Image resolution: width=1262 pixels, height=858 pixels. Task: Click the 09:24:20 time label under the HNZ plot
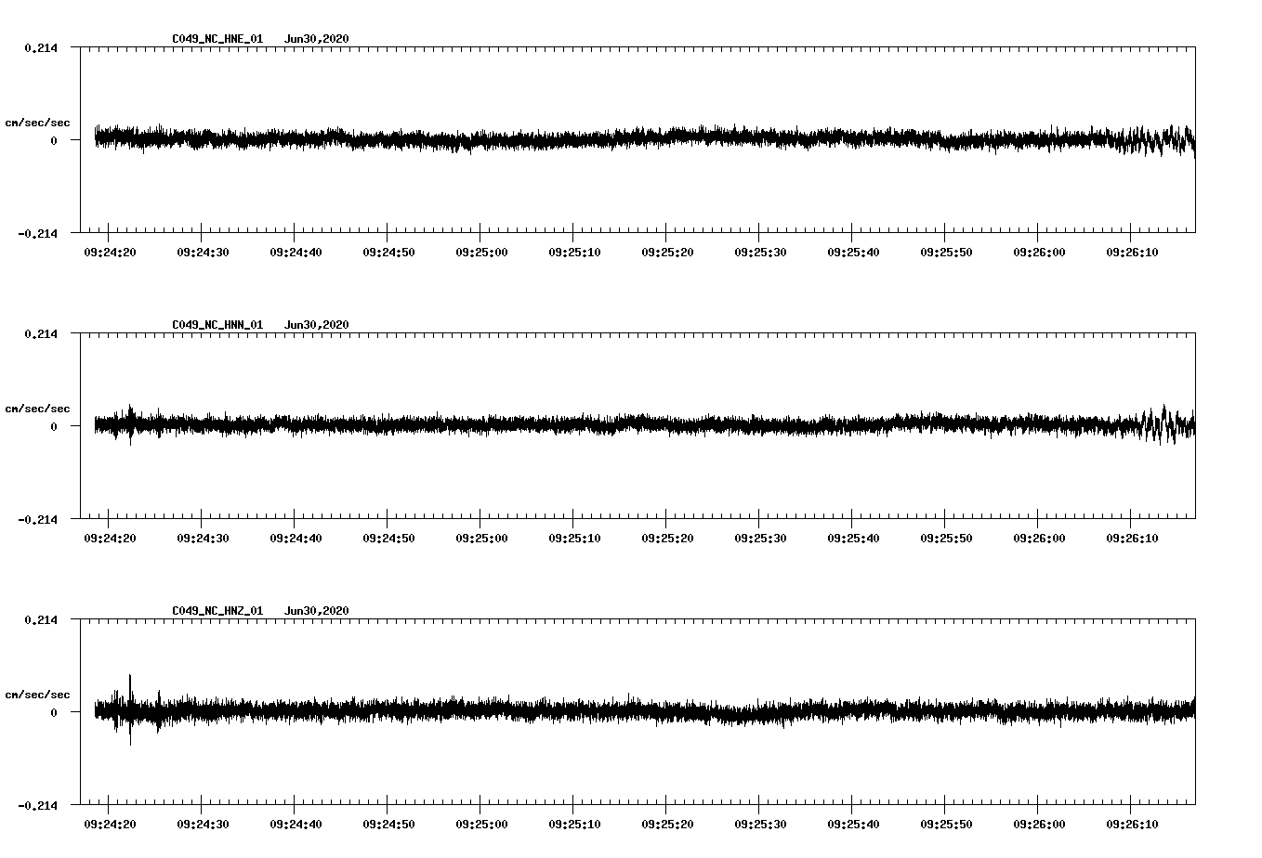(110, 824)
